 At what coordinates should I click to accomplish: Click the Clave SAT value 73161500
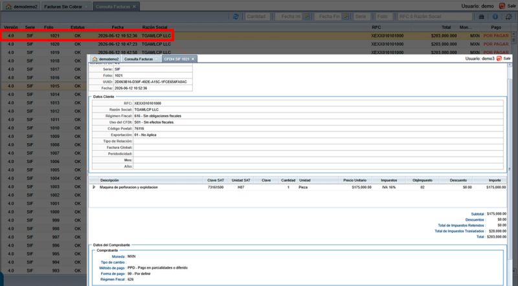[216, 187]
